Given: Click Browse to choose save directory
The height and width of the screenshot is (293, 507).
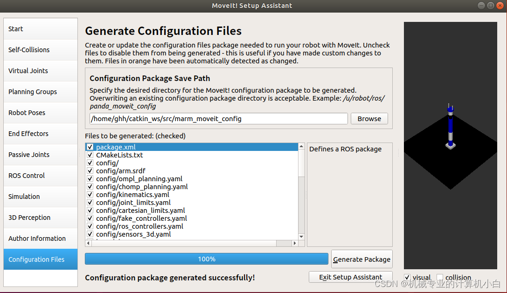Looking at the screenshot, I should (x=369, y=118).
